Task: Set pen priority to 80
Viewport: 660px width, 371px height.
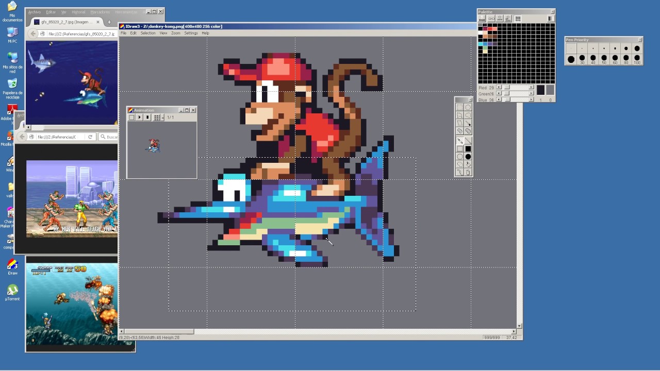Action: coord(626,59)
